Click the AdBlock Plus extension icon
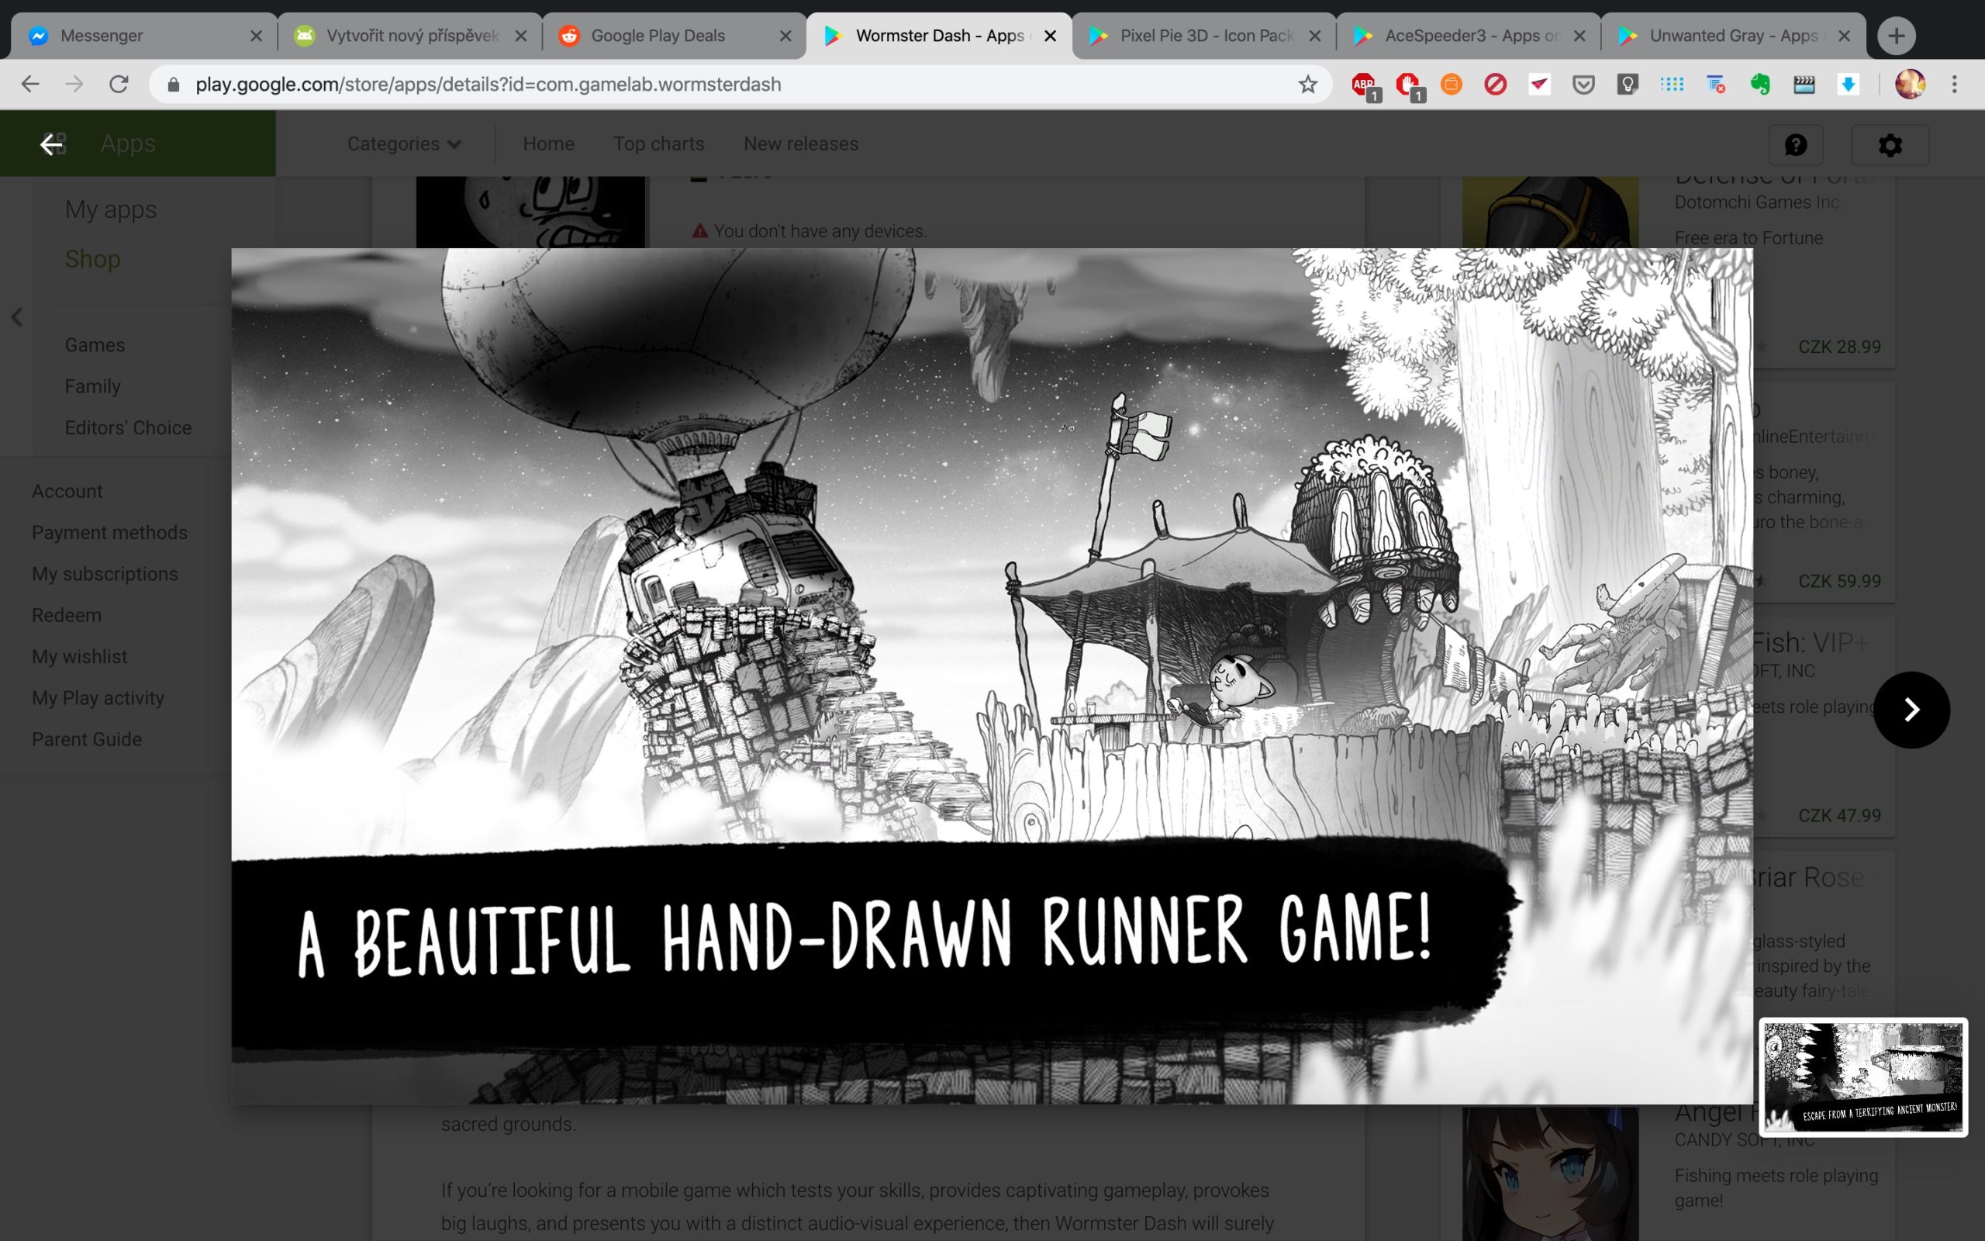This screenshot has width=1985, height=1241. click(x=1364, y=85)
